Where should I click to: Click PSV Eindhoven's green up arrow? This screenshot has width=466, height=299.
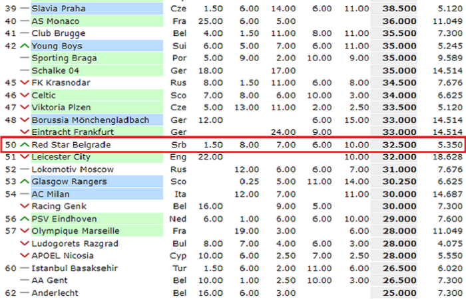(x=25, y=219)
